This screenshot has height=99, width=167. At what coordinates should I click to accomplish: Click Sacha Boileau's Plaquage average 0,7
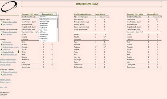pyautogui.click(x=105, y=47)
